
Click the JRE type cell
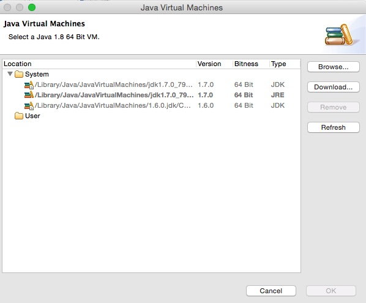coord(277,95)
